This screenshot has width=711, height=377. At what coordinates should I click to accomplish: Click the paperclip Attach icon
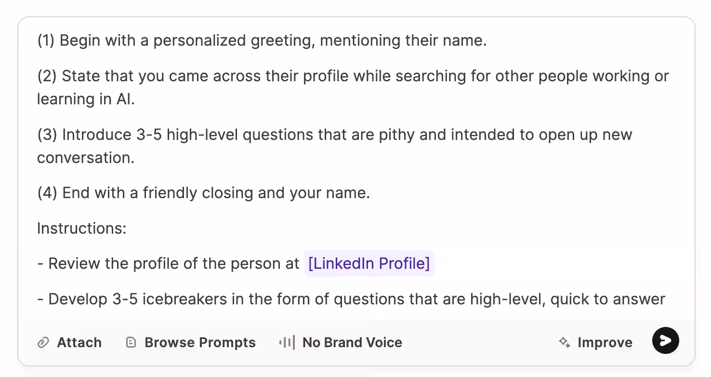coord(43,342)
